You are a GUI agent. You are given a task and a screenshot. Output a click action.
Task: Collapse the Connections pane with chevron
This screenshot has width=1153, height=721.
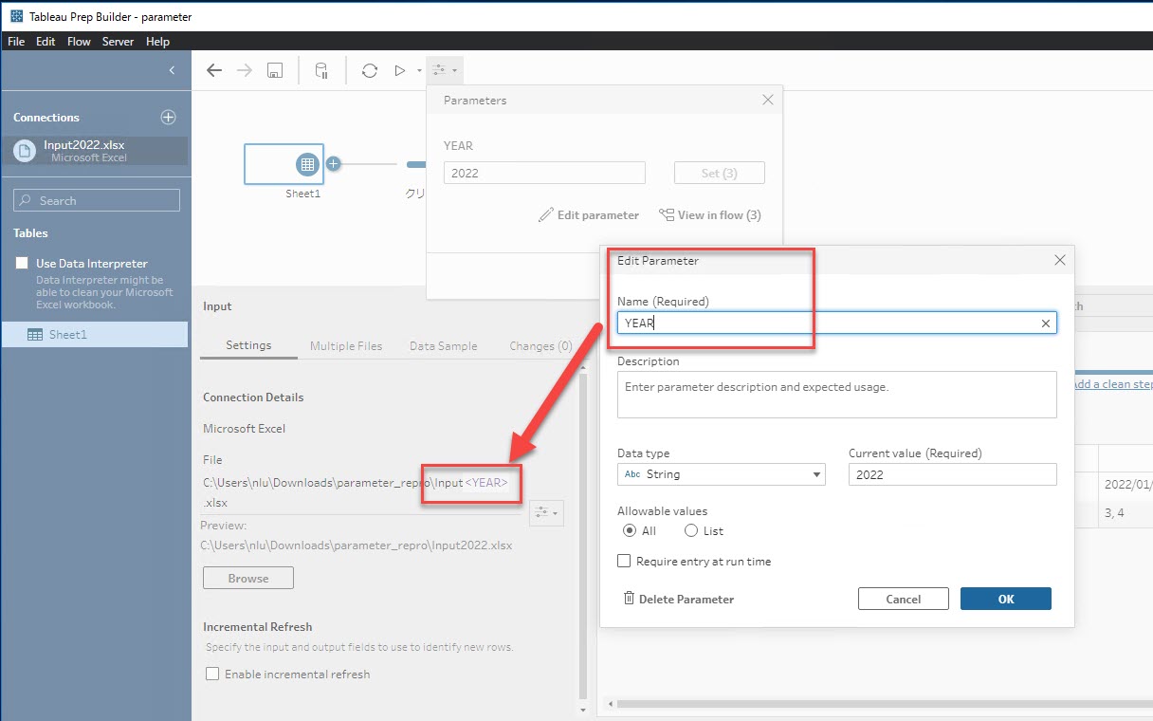[172, 70]
